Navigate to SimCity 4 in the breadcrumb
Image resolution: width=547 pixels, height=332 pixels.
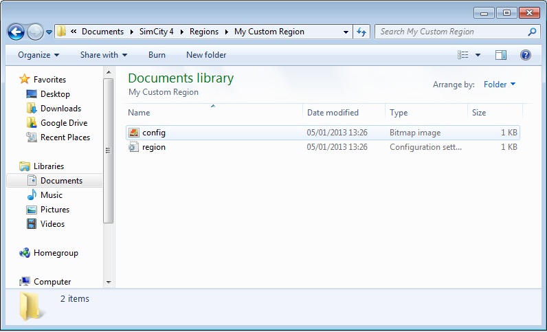click(156, 32)
